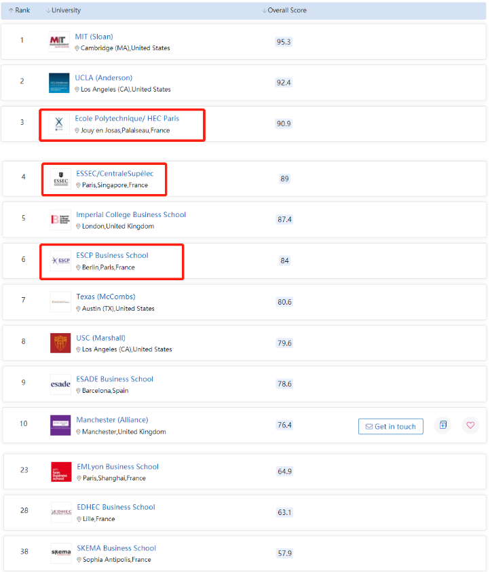Click the Imperial College Business School logo

[x=60, y=220]
